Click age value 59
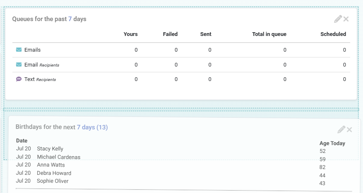Image resolution: width=363 pixels, height=193 pixels. point(322,159)
